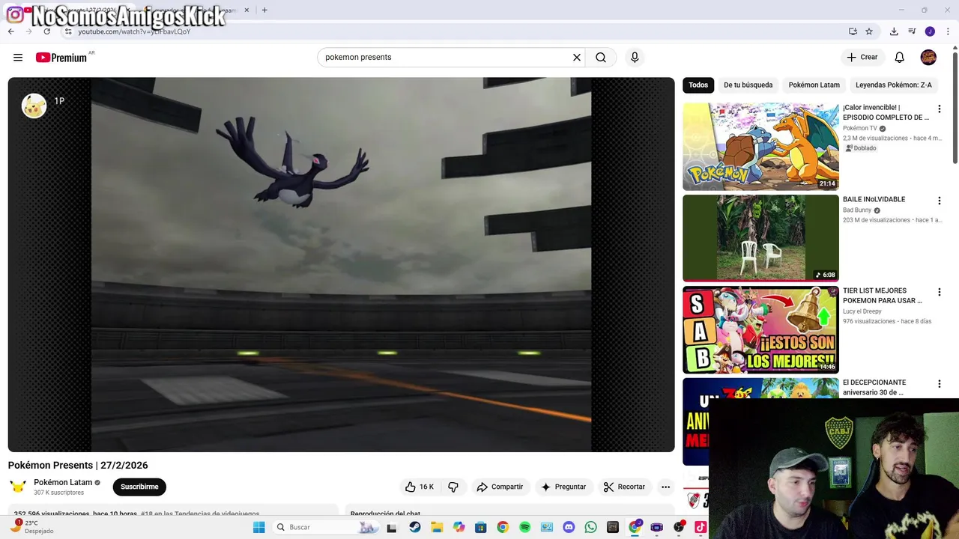The width and height of the screenshot is (959, 539).
Task: Open options for ¡Calor invencible! video
Action: click(939, 109)
